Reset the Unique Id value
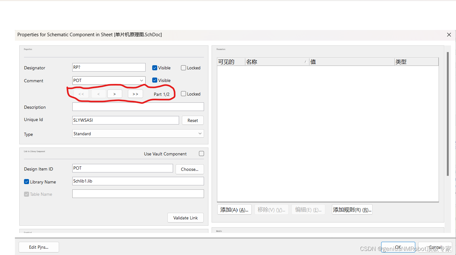Image resolution: width=456 pixels, height=255 pixels. [193, 120]
